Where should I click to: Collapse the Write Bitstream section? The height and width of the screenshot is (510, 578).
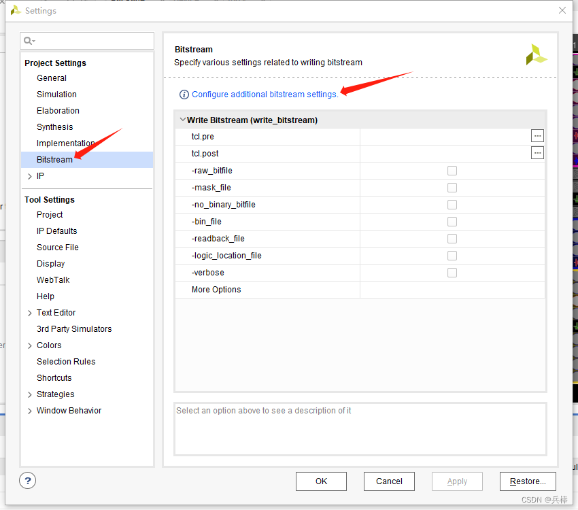[182, 120]
